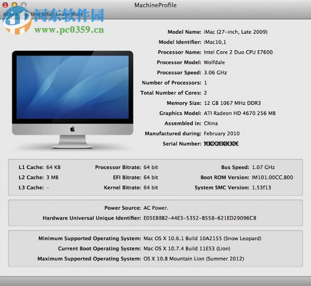
Task: Select memory size 12 GB 1067 MHz DDR3
Action: [232, 103]
